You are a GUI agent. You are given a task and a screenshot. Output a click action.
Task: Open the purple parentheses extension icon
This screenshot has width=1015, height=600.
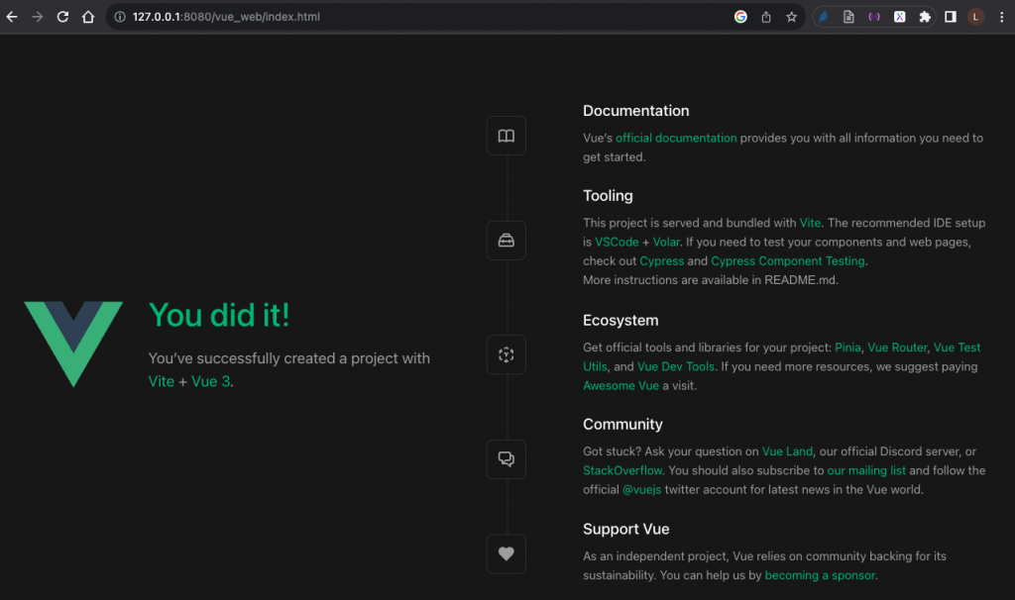point(874,17)
